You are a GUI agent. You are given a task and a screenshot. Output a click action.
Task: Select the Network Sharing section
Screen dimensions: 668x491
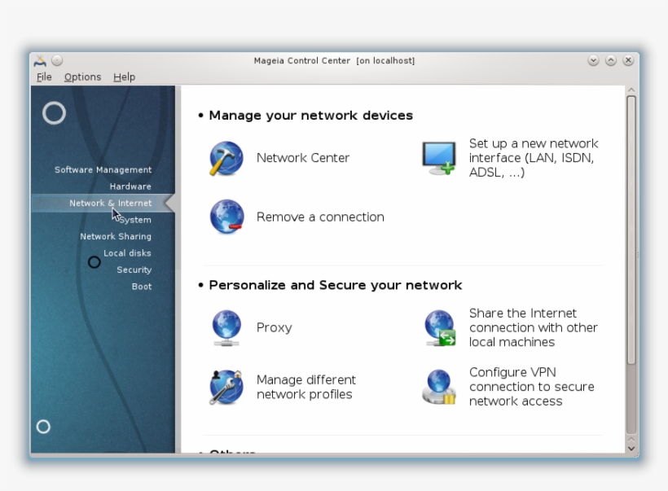point(114,236)
